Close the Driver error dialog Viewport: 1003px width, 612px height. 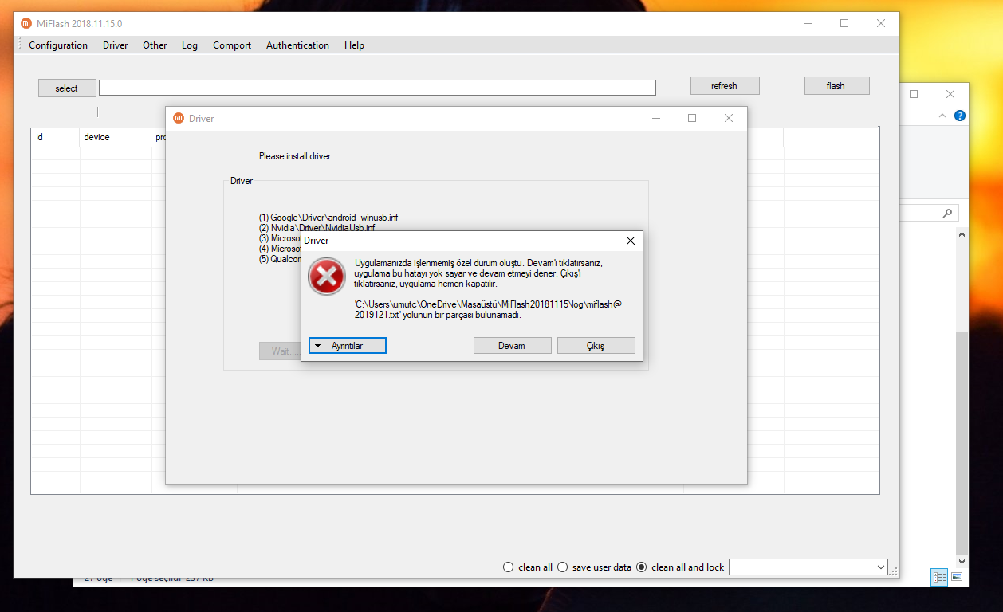(630, 240)
